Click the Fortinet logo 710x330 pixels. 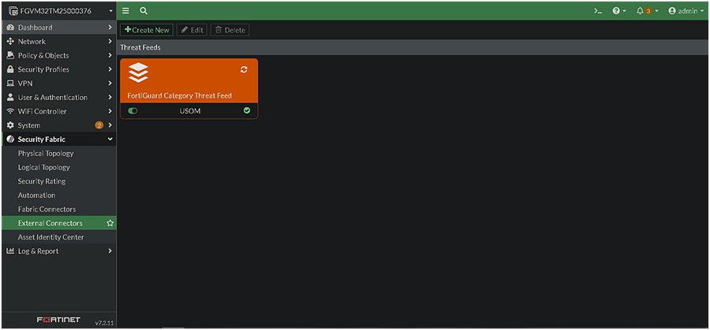58,320
